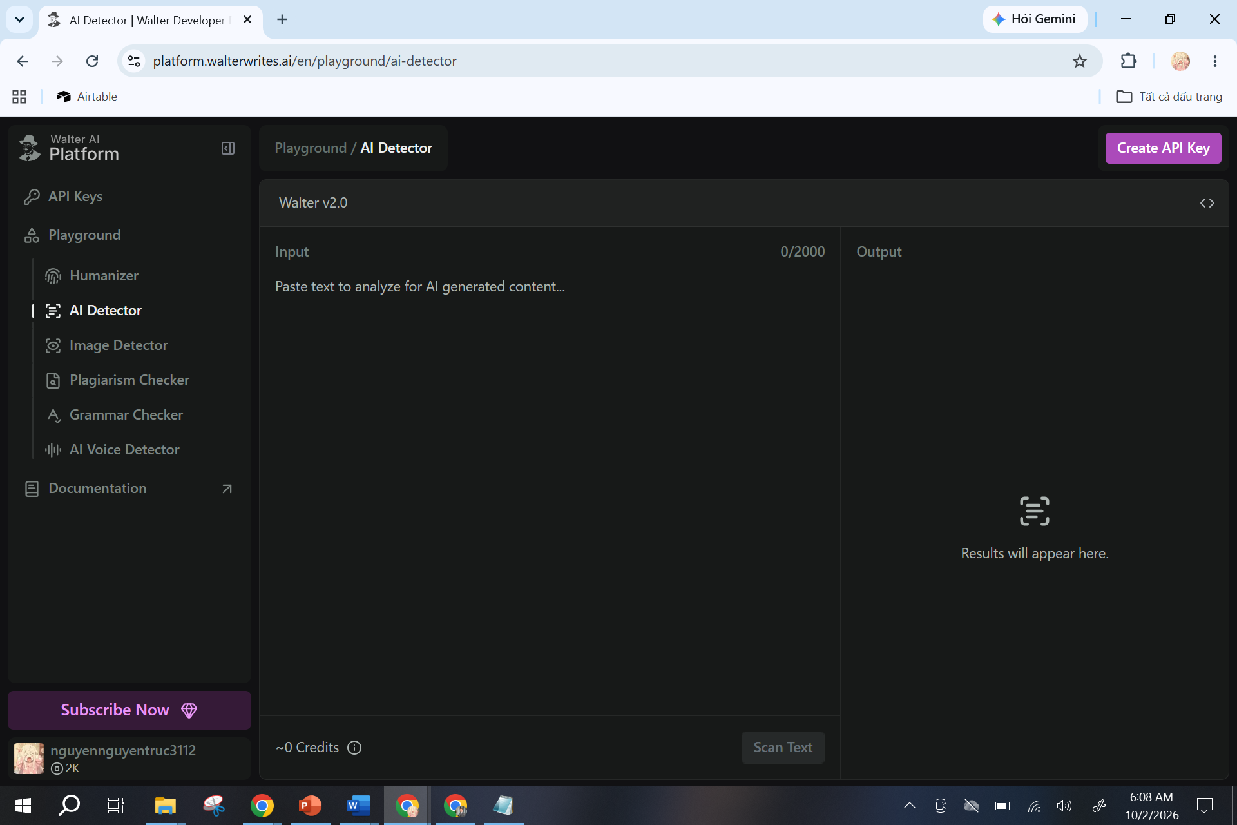Click the Playground breadcrumb link
1237x825 pixels.
point(311,148)
